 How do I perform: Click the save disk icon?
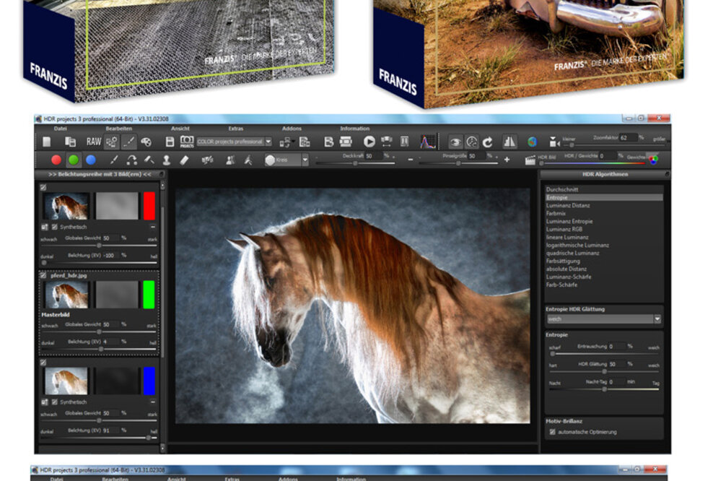(x=170, y=142)
